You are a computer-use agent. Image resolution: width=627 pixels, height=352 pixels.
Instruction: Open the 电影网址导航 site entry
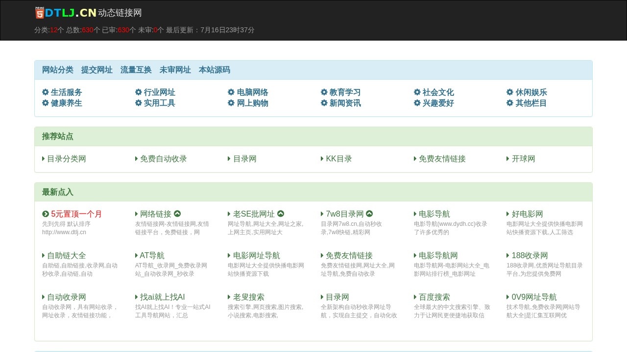tap(257, 255)
